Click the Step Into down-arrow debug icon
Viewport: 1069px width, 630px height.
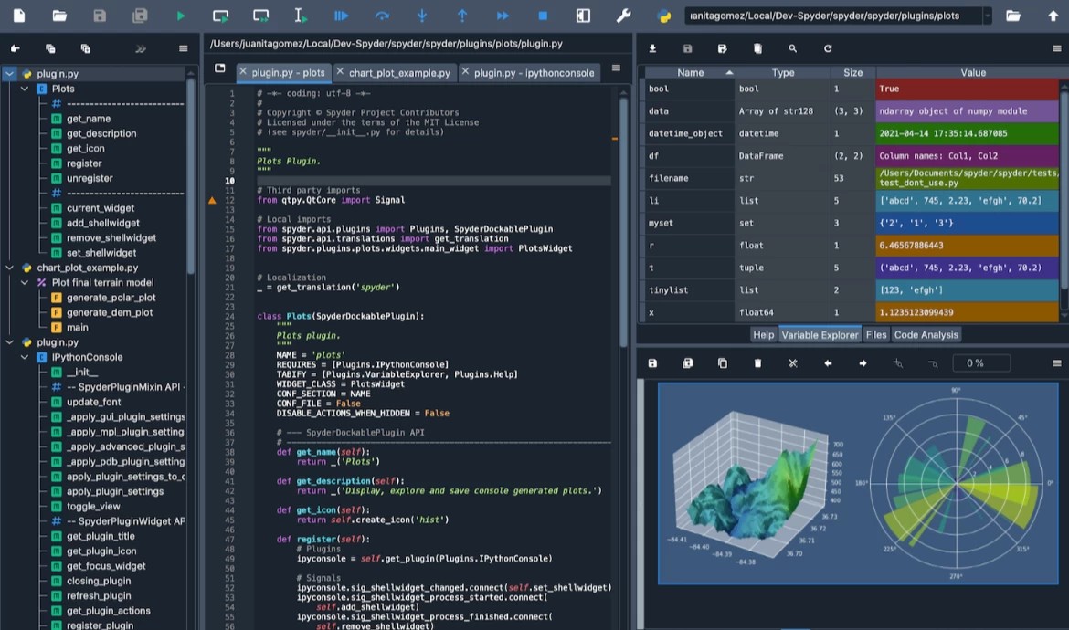pos(422,16)
